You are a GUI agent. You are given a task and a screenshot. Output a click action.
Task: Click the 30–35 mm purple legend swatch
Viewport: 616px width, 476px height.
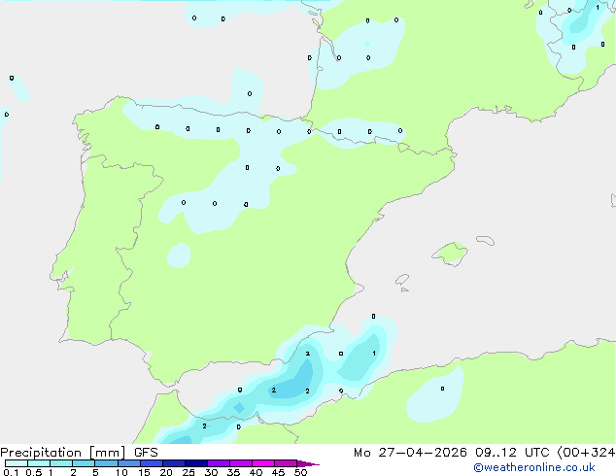click(x=219, y=463)
